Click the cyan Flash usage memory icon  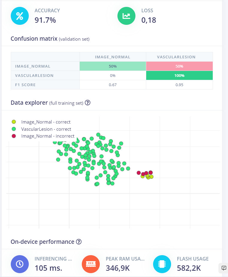162,264
